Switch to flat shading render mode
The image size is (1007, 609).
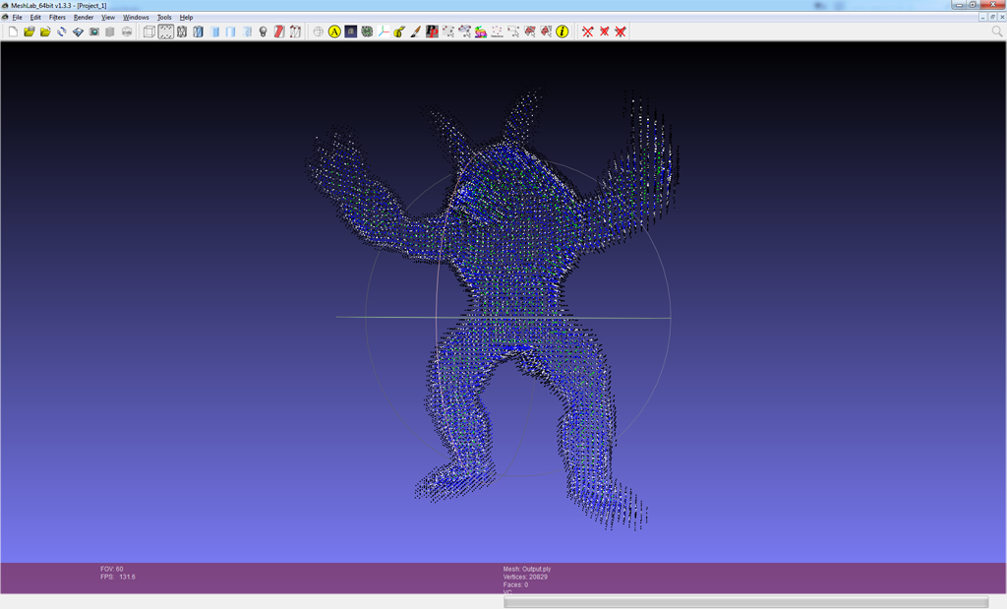(x=230, y=31)
